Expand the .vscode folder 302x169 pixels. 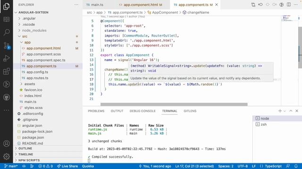[28, 24]
